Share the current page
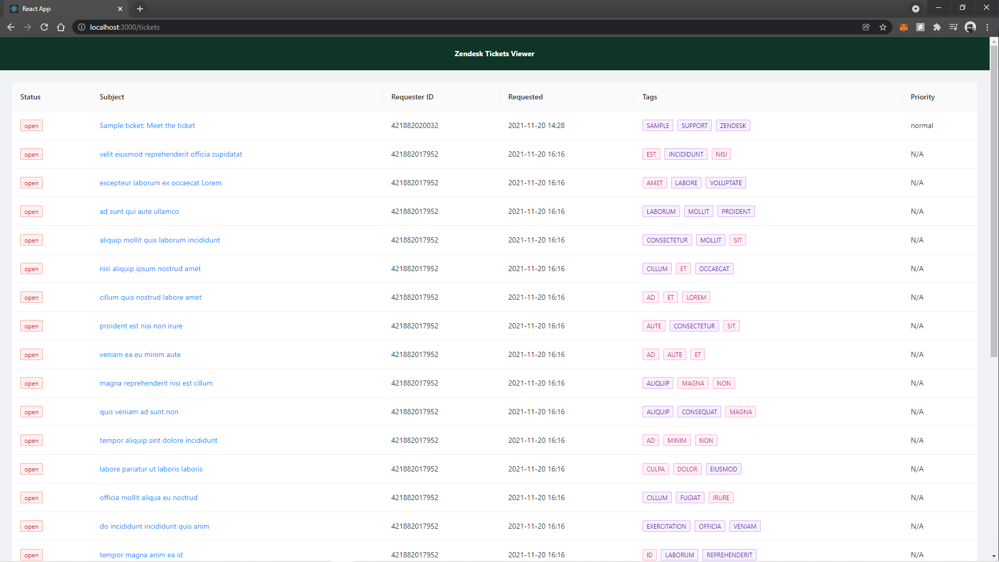Screen dimensions: 999x562 point(866,27)
